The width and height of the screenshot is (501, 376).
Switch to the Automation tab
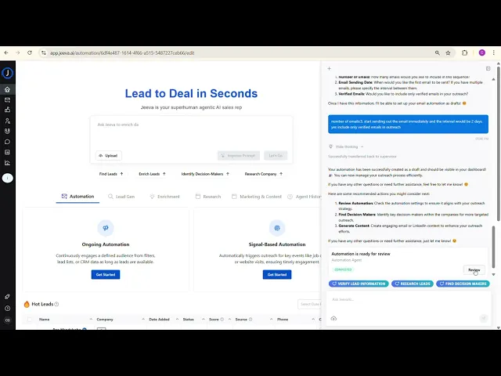pyautogui.click(x=77, y=197)
